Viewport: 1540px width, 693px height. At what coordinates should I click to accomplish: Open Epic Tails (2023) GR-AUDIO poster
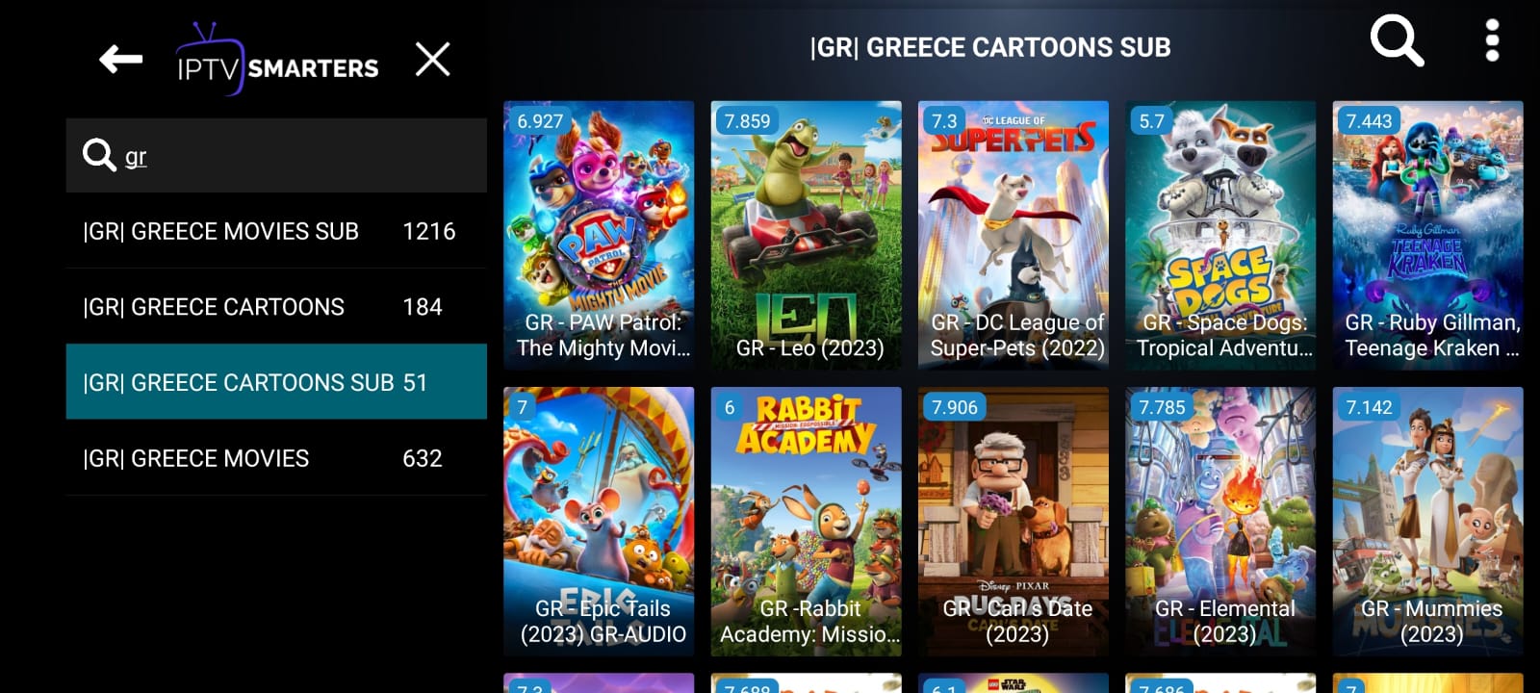point(599,522)
